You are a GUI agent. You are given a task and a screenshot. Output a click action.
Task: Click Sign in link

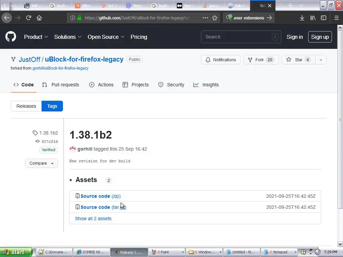(295, 37)
